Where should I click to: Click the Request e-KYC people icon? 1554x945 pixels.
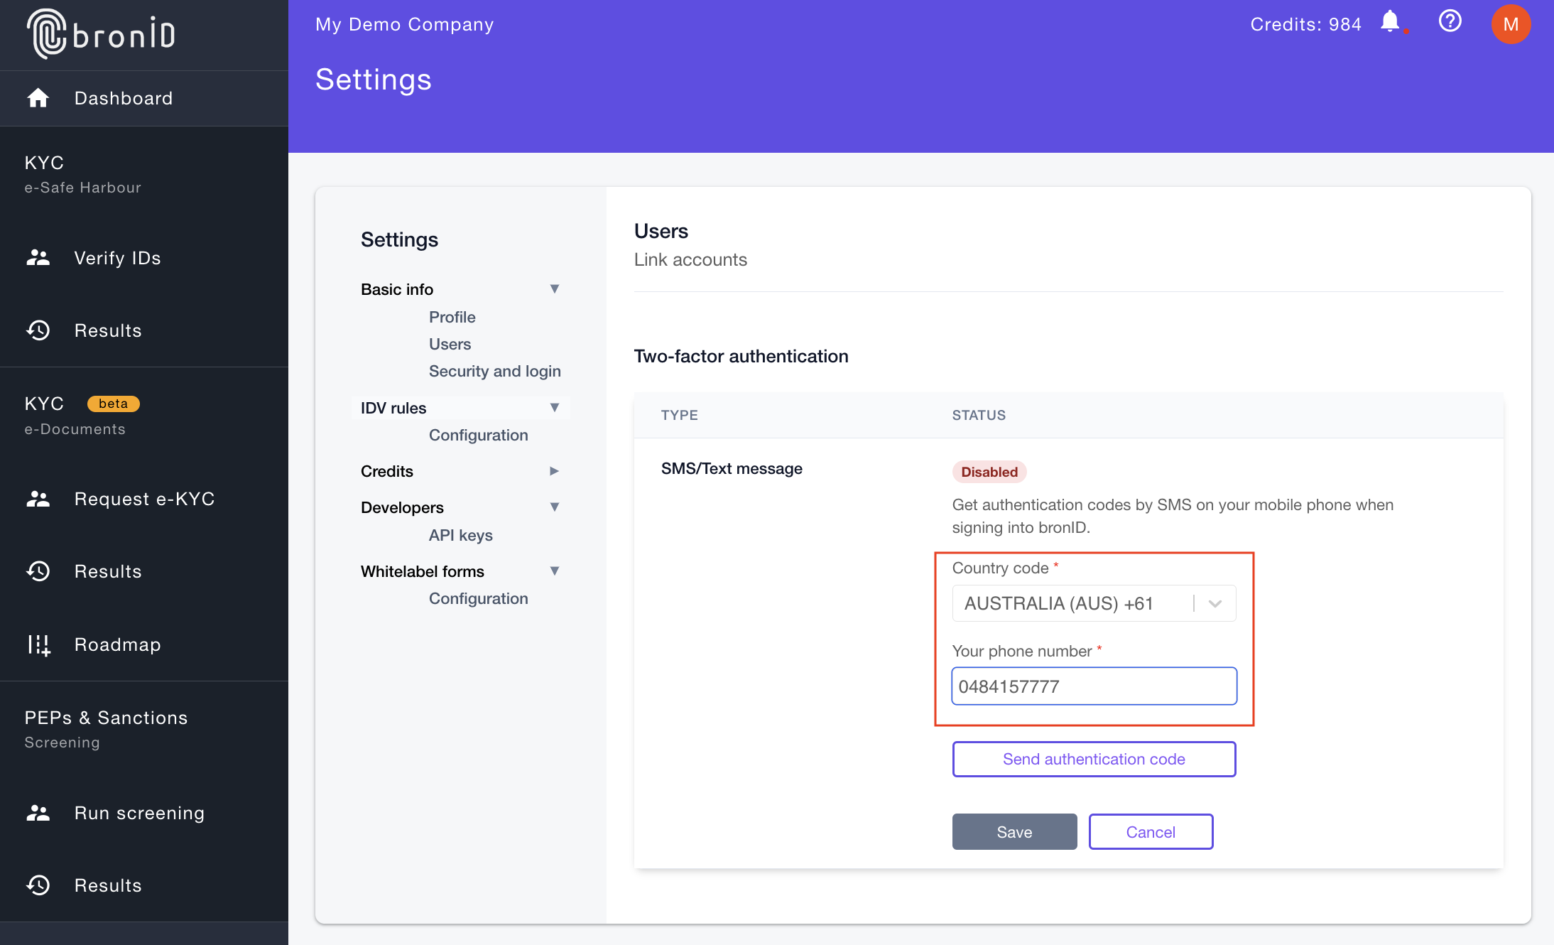(38, 499)
